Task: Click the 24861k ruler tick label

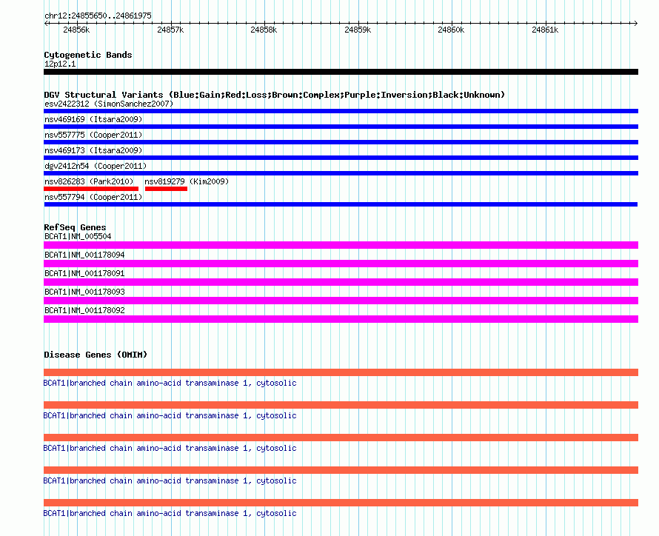Action: [545, 30]
